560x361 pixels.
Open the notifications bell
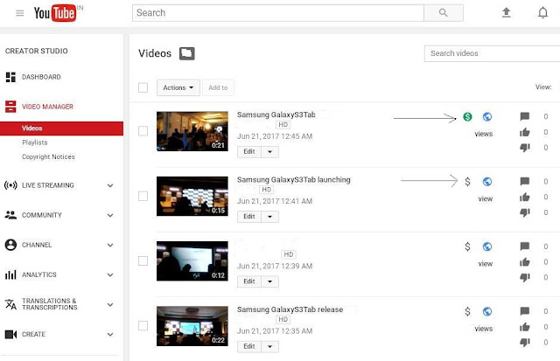542,13
